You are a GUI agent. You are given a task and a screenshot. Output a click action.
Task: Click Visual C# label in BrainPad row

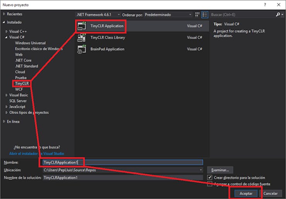tap(195, 49)
